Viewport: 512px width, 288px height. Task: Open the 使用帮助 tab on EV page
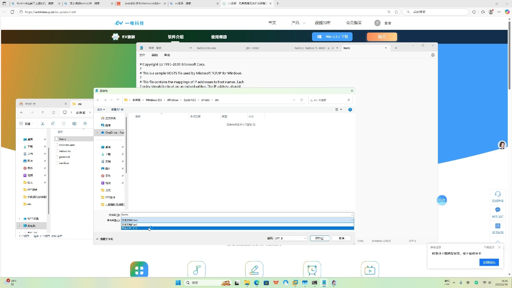[x=219, y=37]
